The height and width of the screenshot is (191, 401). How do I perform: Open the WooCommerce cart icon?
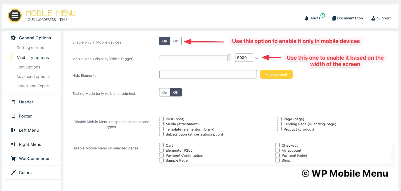(13, 159)
